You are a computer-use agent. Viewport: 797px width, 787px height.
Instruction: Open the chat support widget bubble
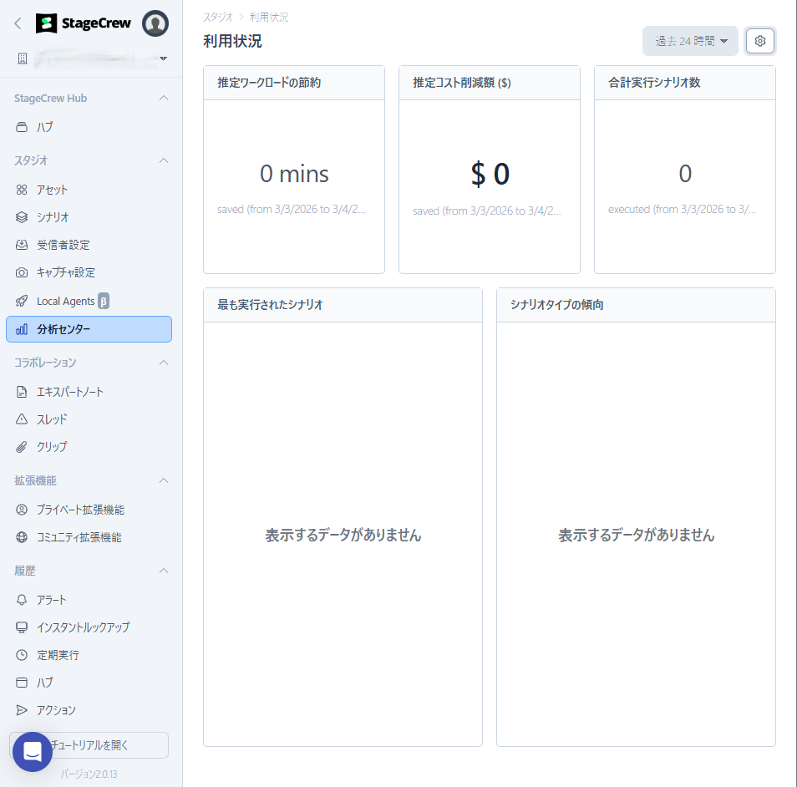33,752
